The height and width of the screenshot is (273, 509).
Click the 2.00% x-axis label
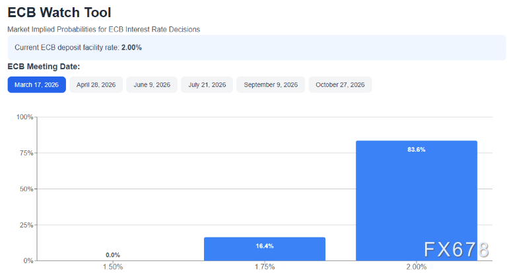click(x=417, y=267)
